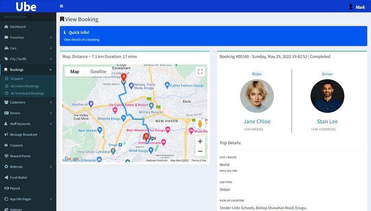Expand the Franchise sidebar menu
Screen dimensions: 371x211
[28, 38]
